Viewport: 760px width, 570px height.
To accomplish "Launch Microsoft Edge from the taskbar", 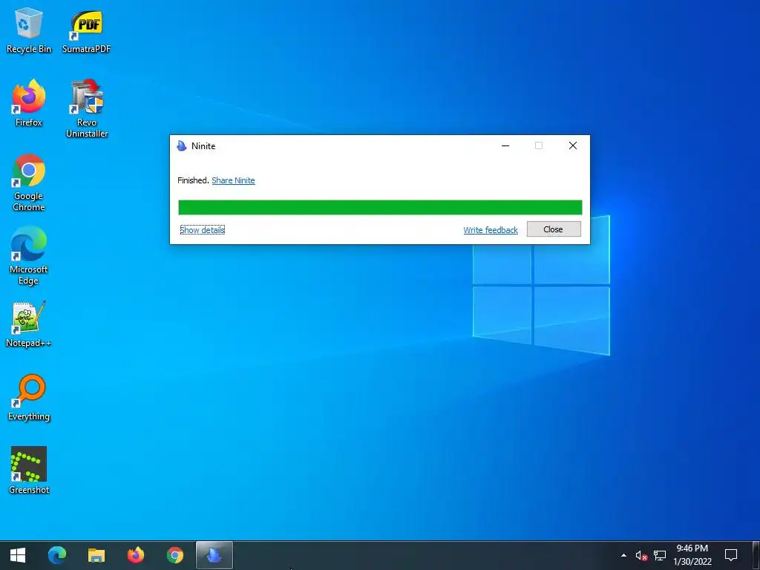I will coord(57,555).
